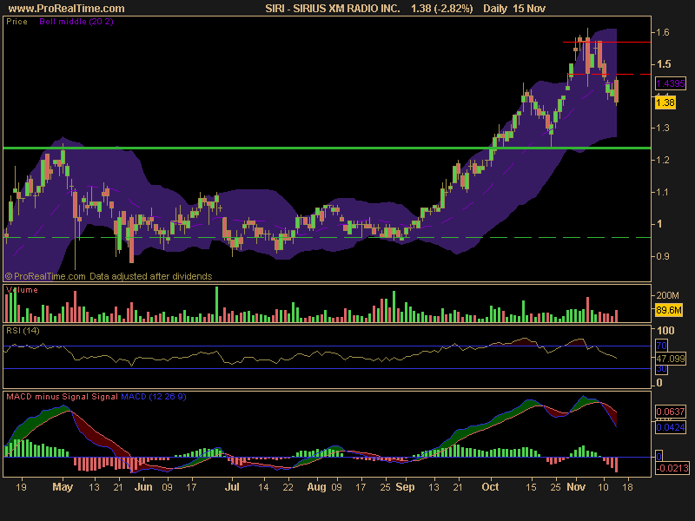This screenshot has height=521, width=695.
Task: Click the 1.5 price axis label
Action: tap(664, 64)
